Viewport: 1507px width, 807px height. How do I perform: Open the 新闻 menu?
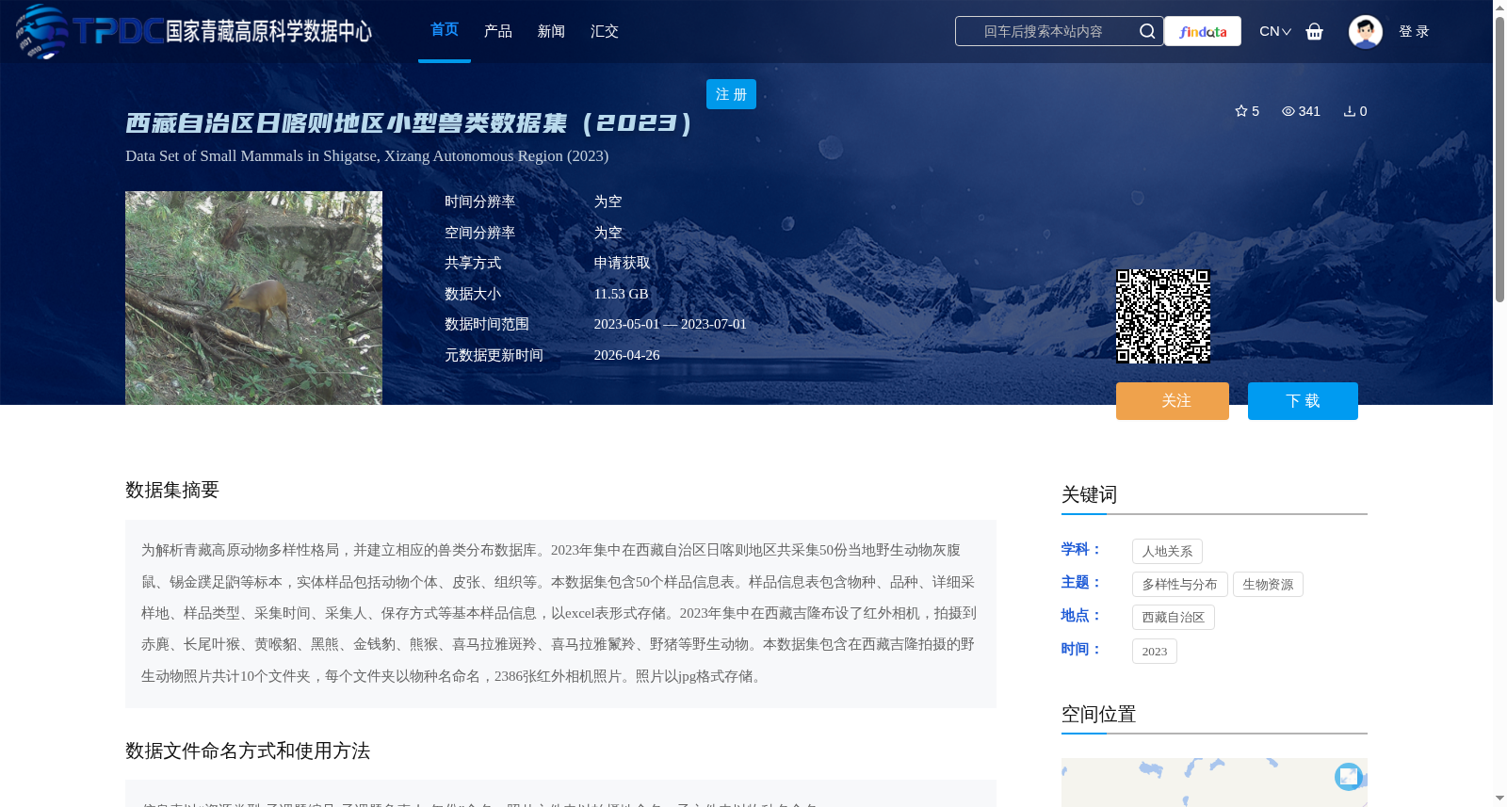point(551,31)
